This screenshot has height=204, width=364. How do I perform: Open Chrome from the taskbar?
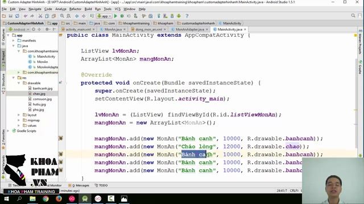(45, 199)
